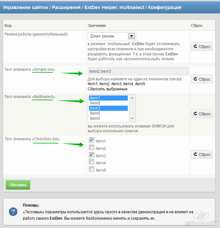Screen dimensions: 220x228
Task: Select item2 in the multiselect listbox
Action: [x=108, y=103]
